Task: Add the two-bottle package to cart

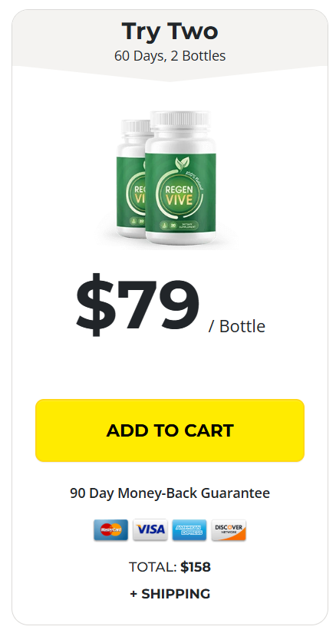Action: tap(170, 430)
